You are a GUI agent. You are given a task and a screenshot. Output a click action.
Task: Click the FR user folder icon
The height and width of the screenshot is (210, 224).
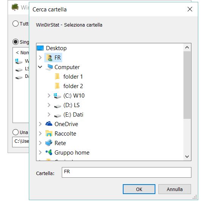49,58
